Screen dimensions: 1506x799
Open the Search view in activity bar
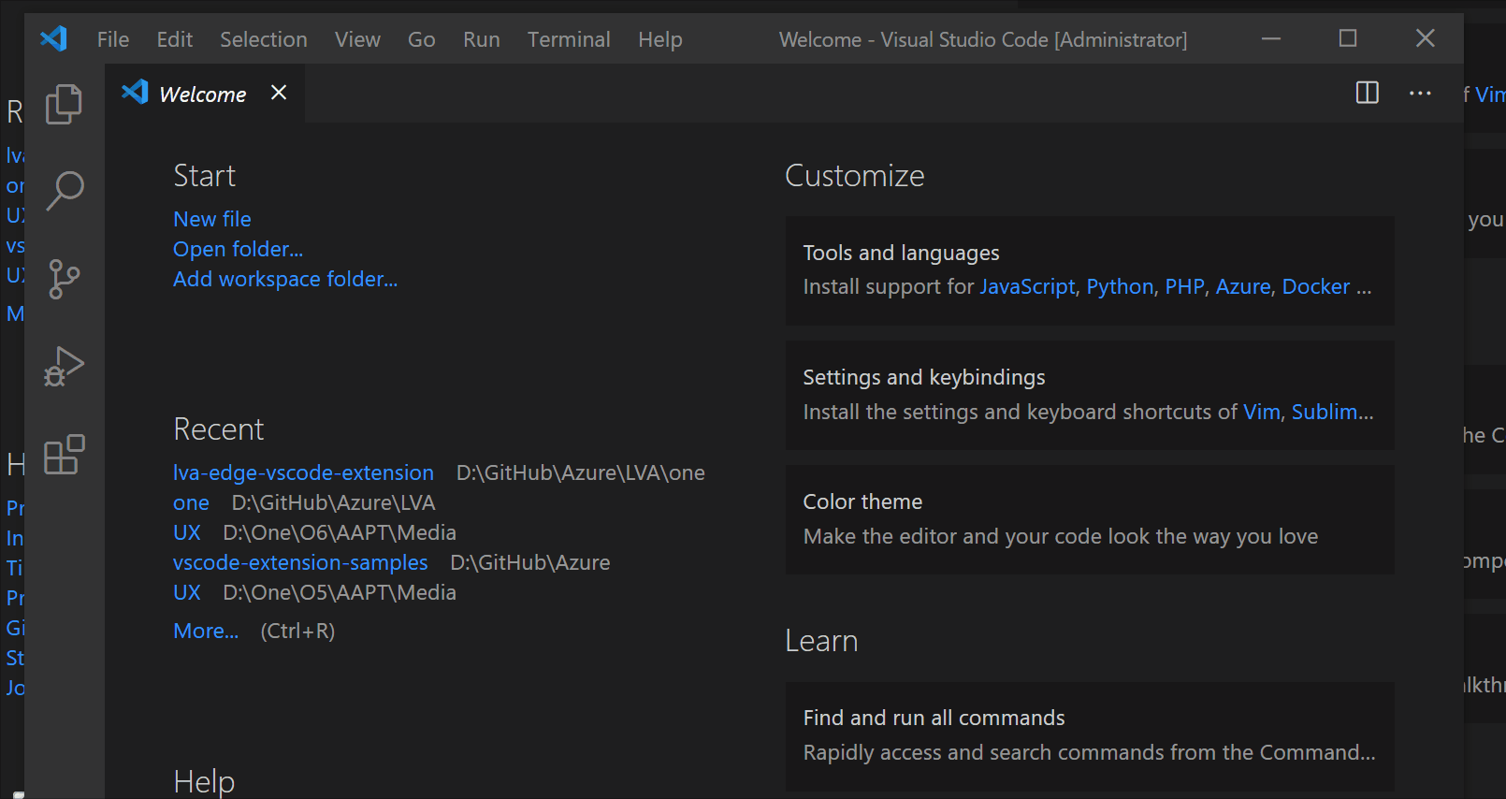pyautogui.click(x=64, y=191)
